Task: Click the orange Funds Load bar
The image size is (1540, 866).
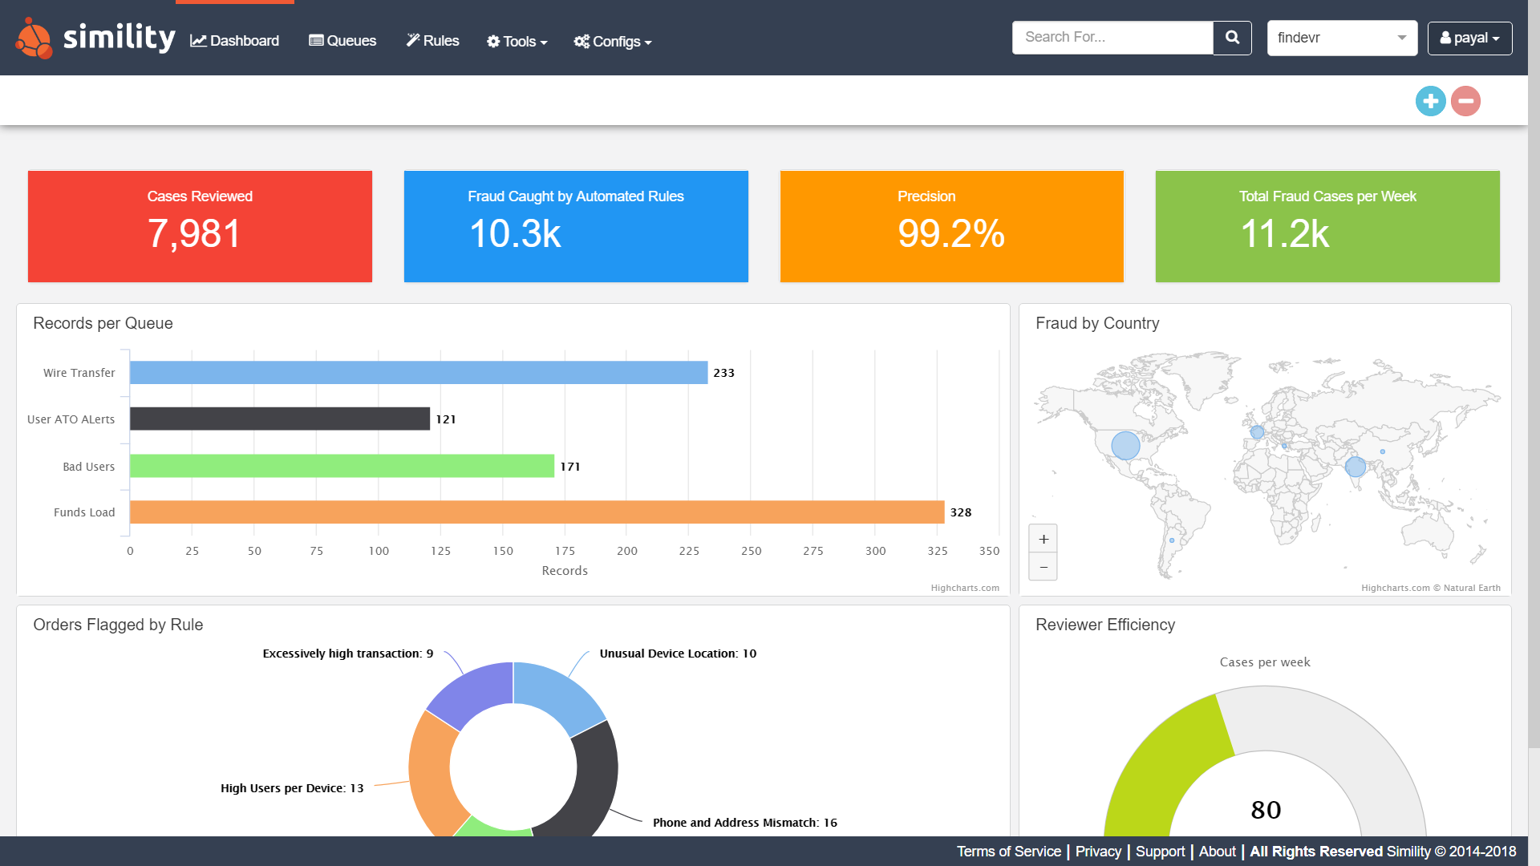Action: coord(537,512)
